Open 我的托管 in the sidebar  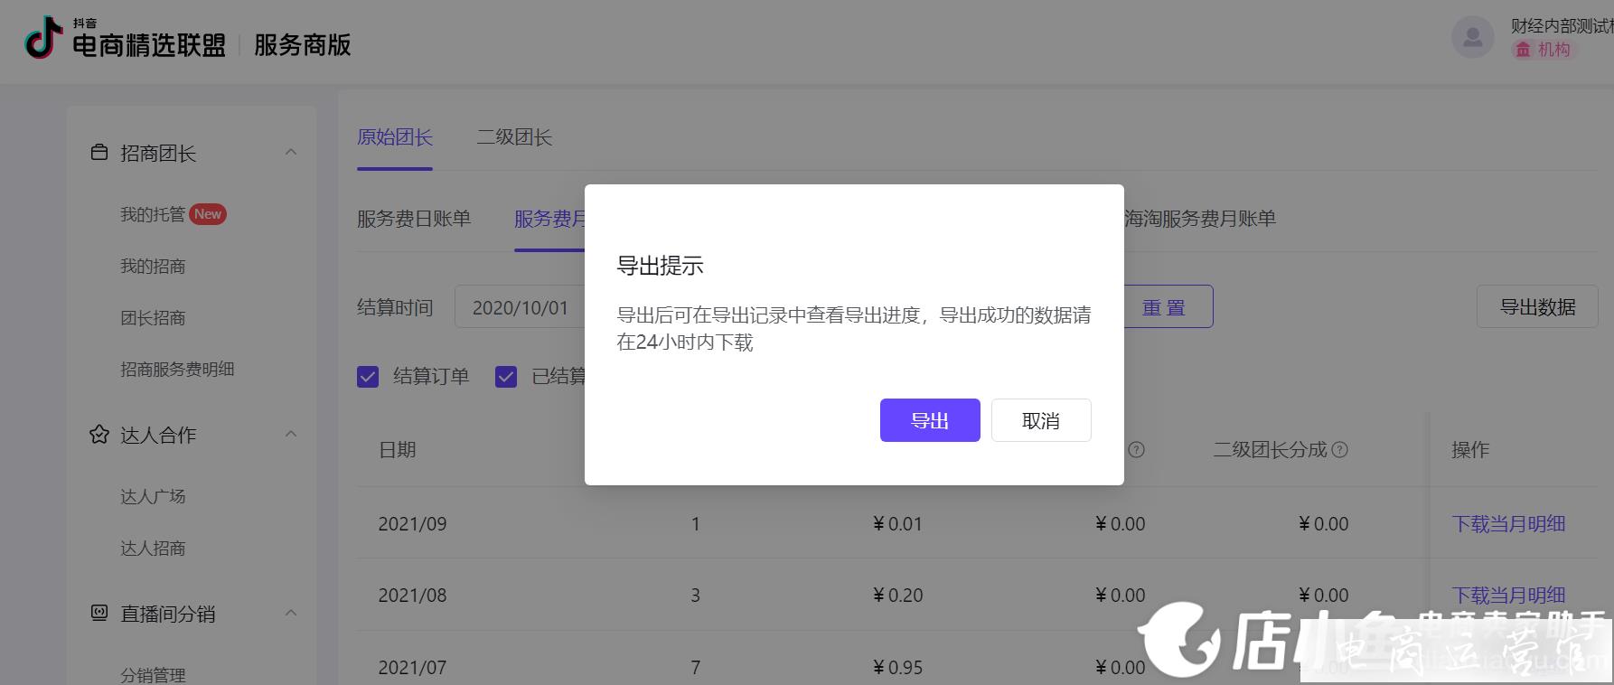[153, 214]
